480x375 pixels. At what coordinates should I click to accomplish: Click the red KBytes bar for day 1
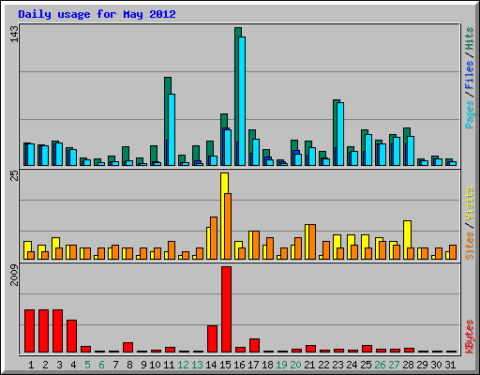pyautogui.click(x=30, y=331)
